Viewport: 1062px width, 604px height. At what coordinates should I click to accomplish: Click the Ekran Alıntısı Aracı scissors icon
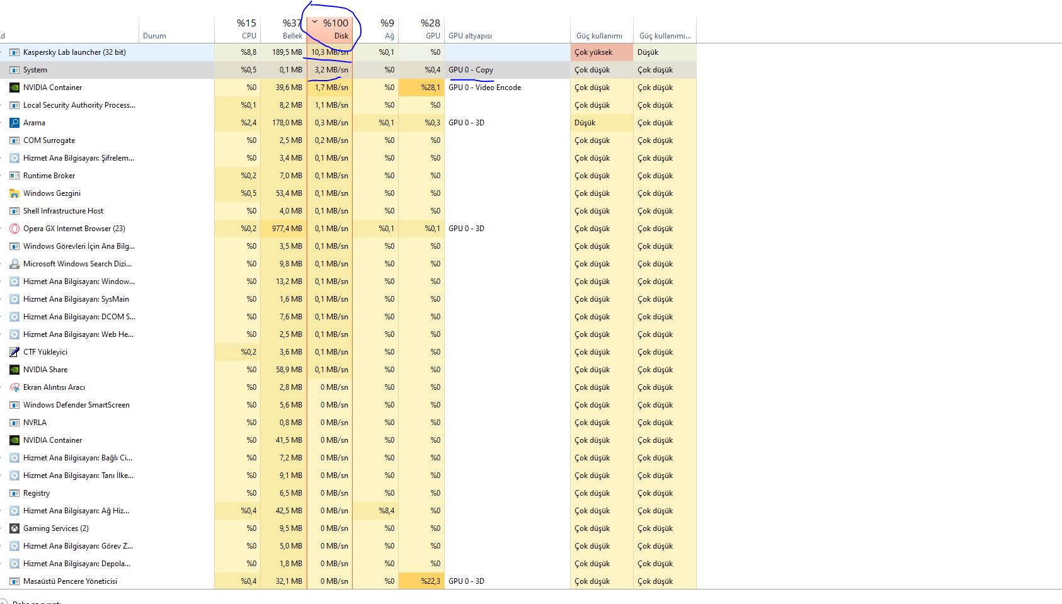click(14, 387)
